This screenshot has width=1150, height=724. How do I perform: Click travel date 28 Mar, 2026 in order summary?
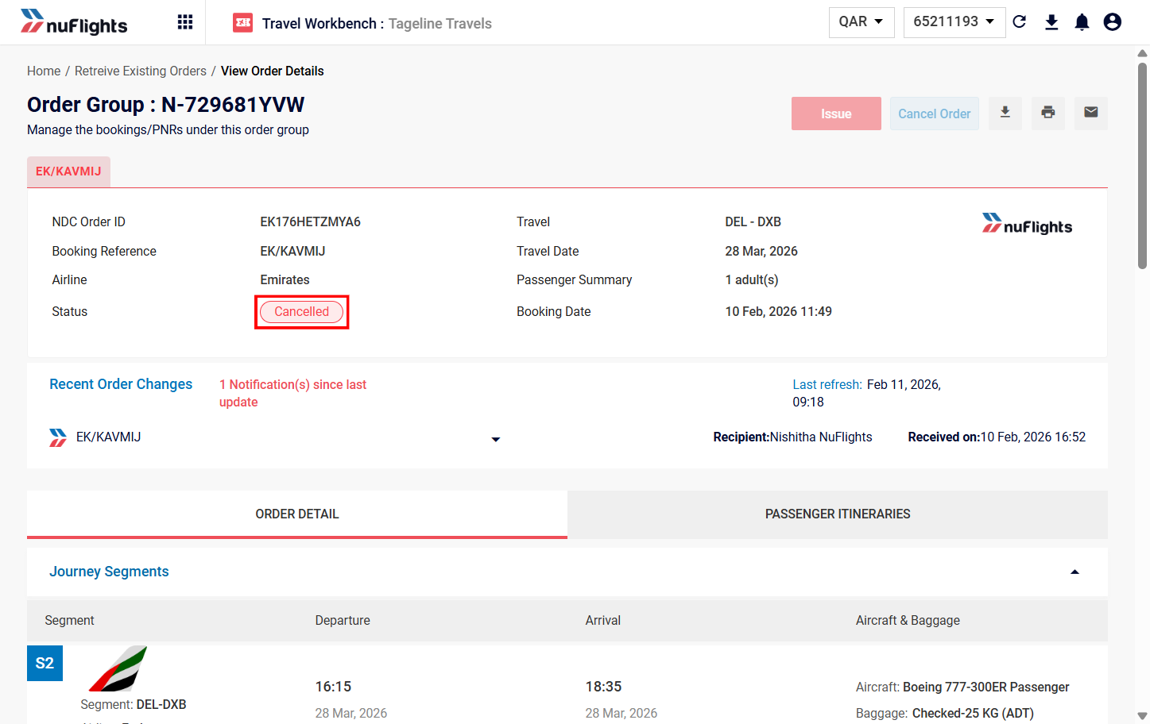[761, 252]
